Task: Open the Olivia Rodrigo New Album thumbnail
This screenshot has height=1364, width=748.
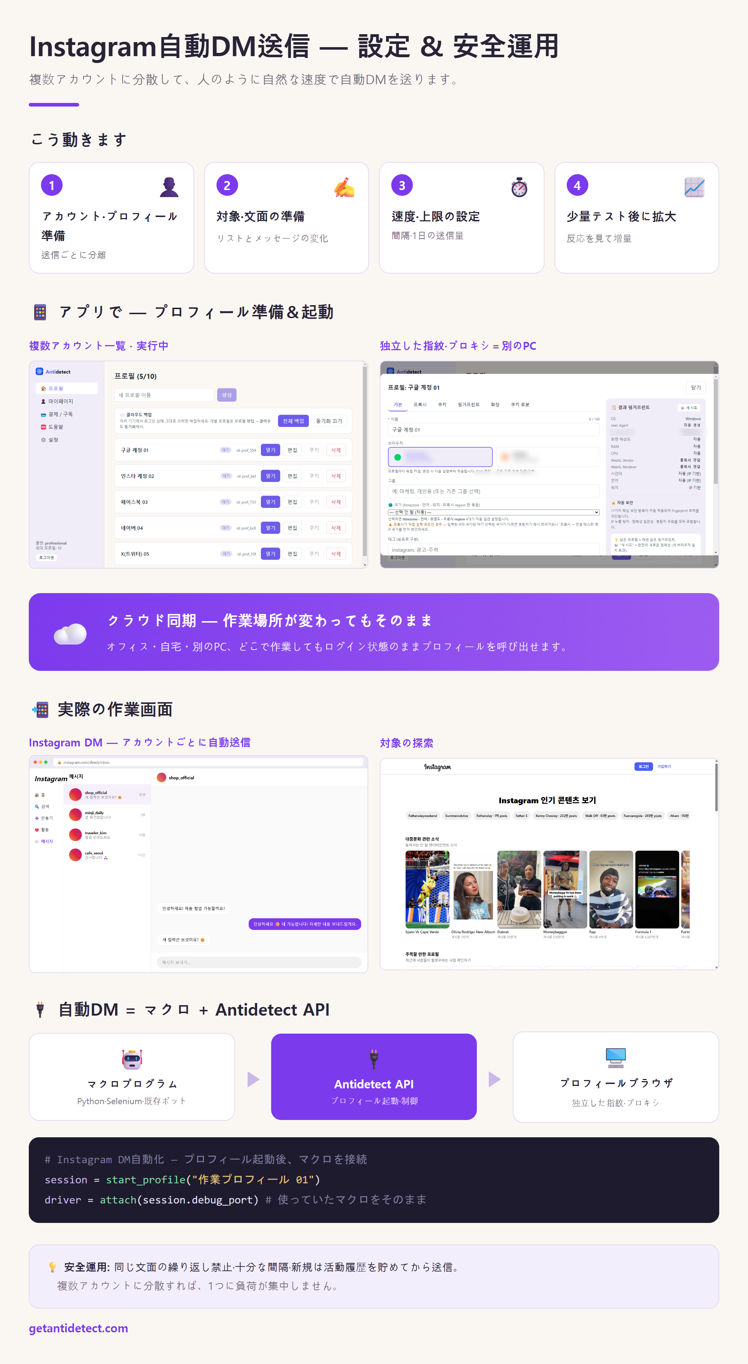Action: point(474,890)
